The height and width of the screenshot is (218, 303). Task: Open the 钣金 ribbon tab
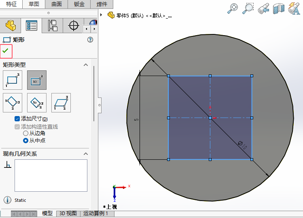pos(79,4)
